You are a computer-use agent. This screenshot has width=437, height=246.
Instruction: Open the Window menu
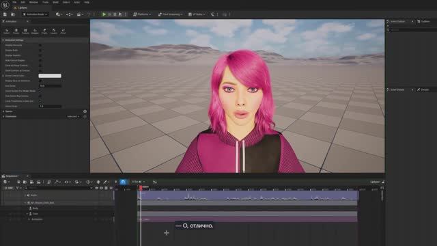click(33, 2)
